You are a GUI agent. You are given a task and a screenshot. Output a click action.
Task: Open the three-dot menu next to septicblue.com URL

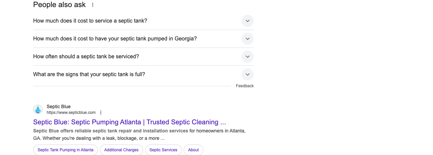(x=100, y=113)
